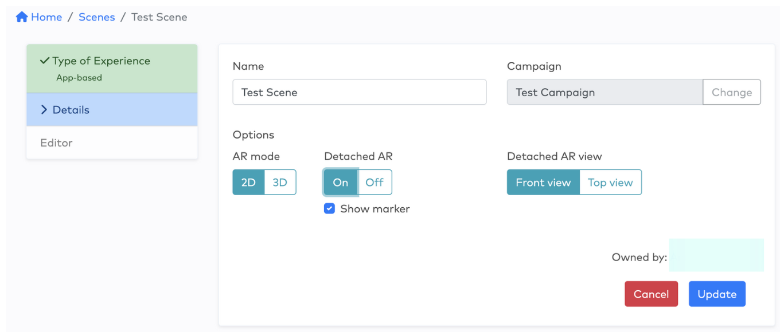Image resolution: width=780 pixels, height=332 pixels.
Task: Switch AR mode to 3D
Action: click(x=280, y=183)
